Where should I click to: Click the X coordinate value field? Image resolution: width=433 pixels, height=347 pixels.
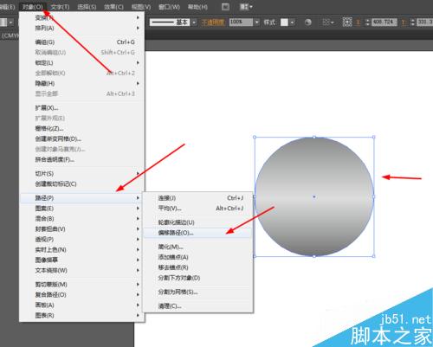tap(385, 22)
